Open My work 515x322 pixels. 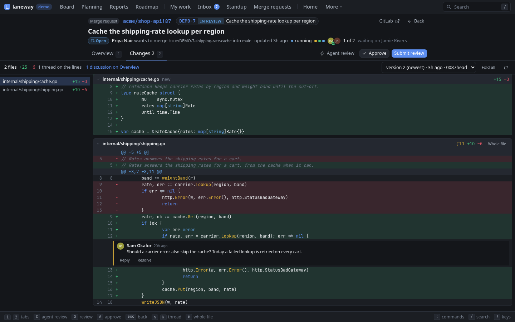point(180,7)
